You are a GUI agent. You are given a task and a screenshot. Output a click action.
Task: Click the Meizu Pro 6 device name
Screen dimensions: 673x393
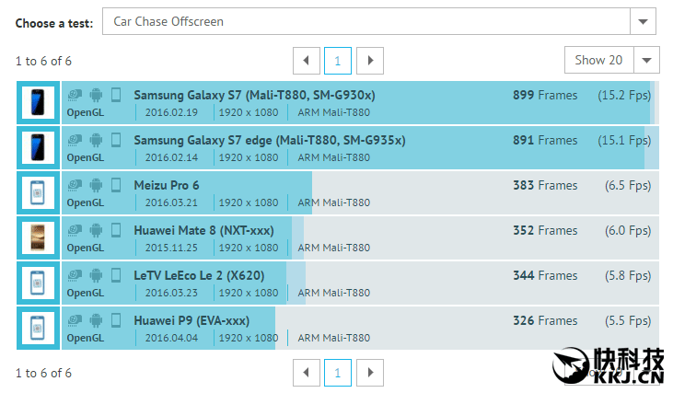166,185
